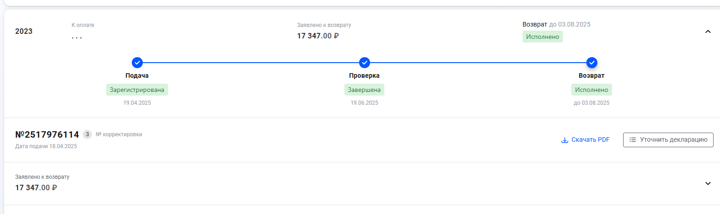Click the Зарегистрирована status badge

pos(137,90)
